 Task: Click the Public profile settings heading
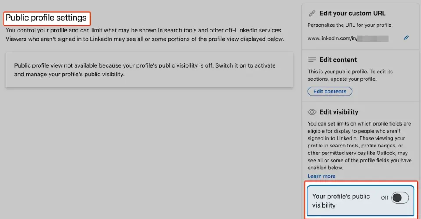point(46,18)
